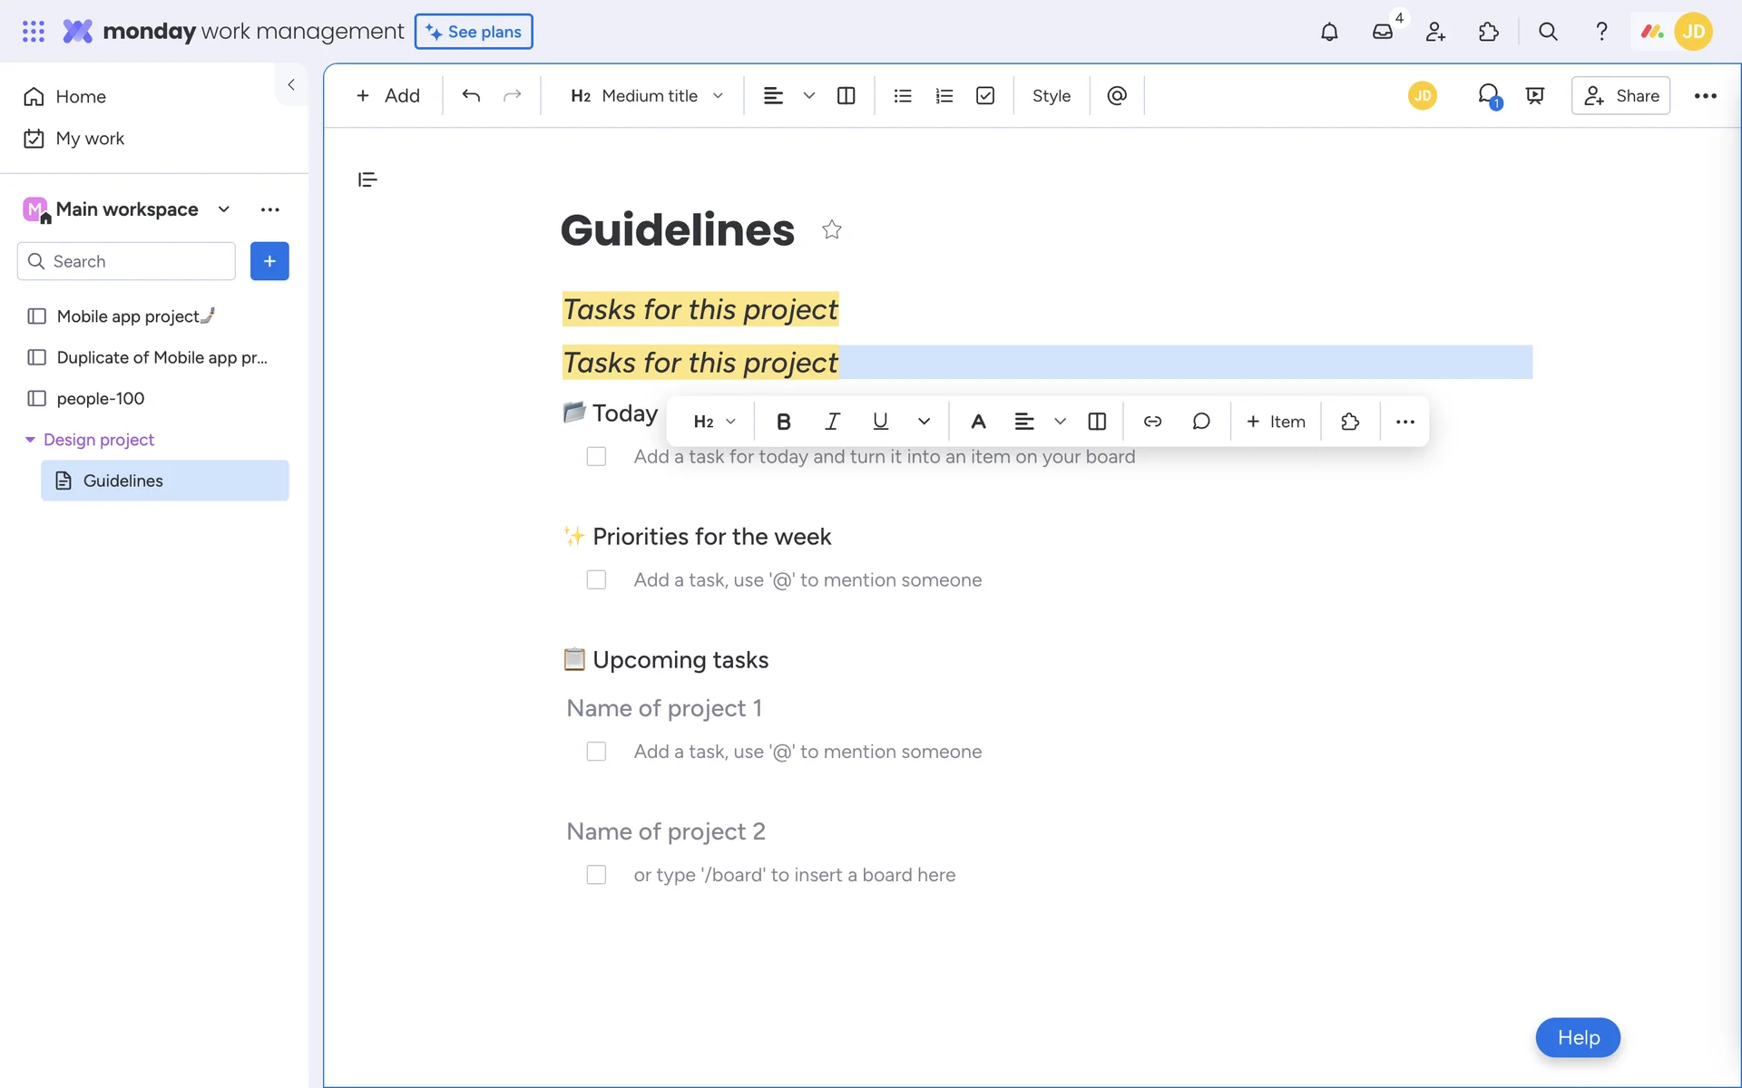The height and width of the screenshot is (1088, 1742).
Task: Open the Medium title style dropdown
Action: (647, 96)
